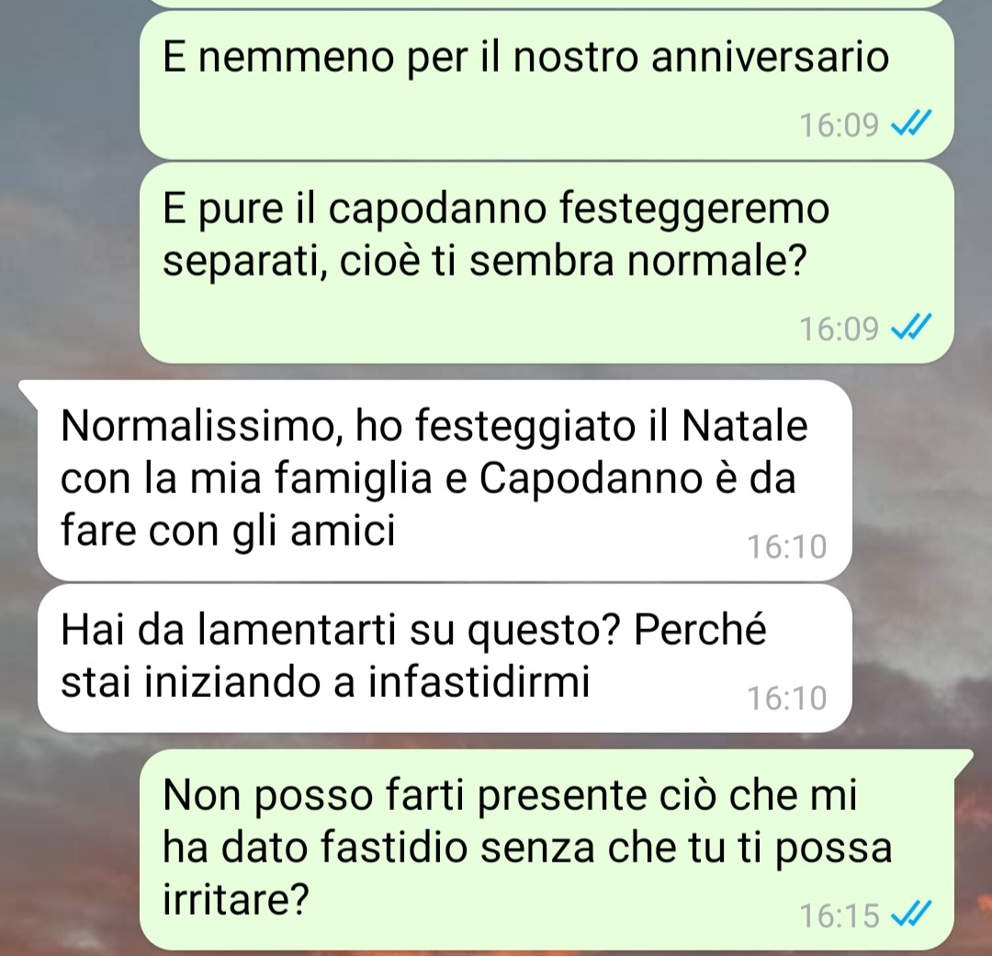Tap the 'E nemmeno per il nostro anniversario' message
Image resolution: width=992 pixels, height=956 pixels.
(x=547, y=84)
